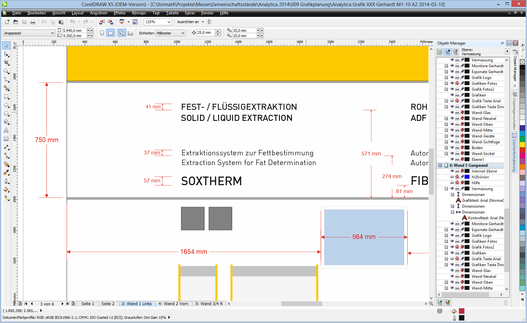Select the Table tool
527x323 pixels.
pyautogui.click(x=6, y=139)
